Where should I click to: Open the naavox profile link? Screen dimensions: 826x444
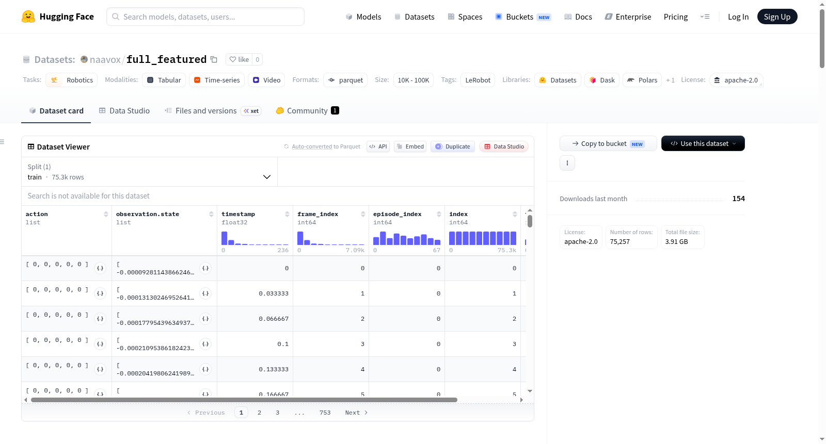pyautogui.click(x=105, y=59)
